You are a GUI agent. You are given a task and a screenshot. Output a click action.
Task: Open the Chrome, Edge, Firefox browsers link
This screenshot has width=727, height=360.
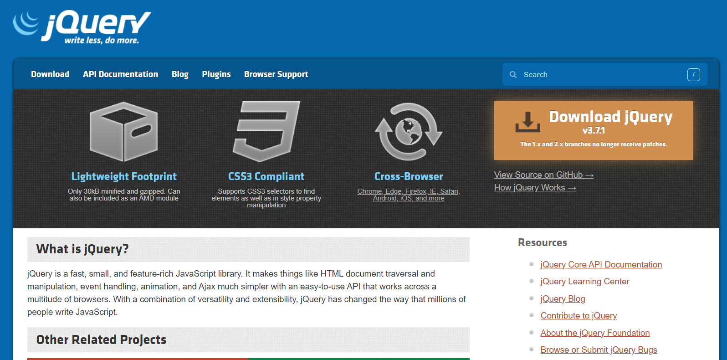tap(409, 195)
